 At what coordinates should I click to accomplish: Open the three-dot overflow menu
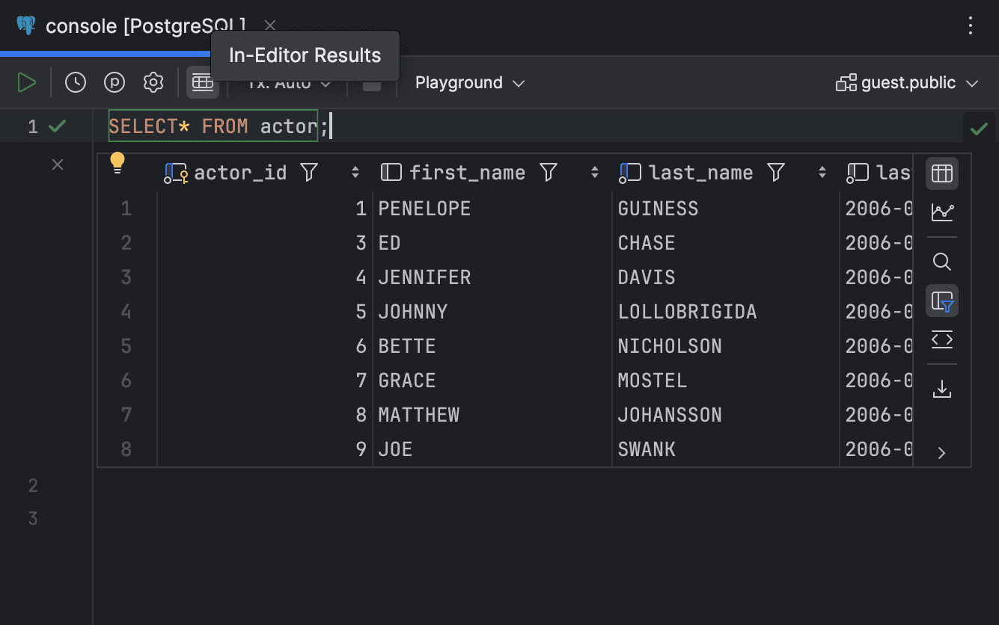[x=970, y=25]
